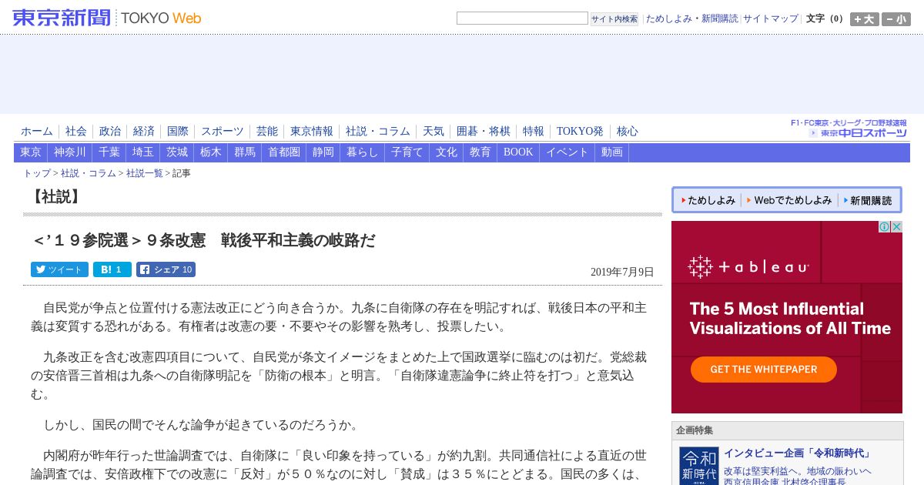Click the Hatena B! bookmark button
Viewport: 924px width, 485px height.
(112, 269)
